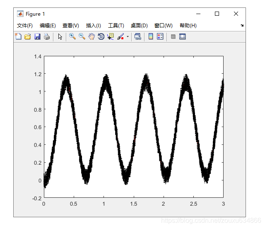Insert a legend using the toolbar icon

click(160, 36)
